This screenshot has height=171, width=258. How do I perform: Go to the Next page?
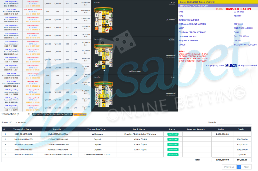[x=246, y=167]
